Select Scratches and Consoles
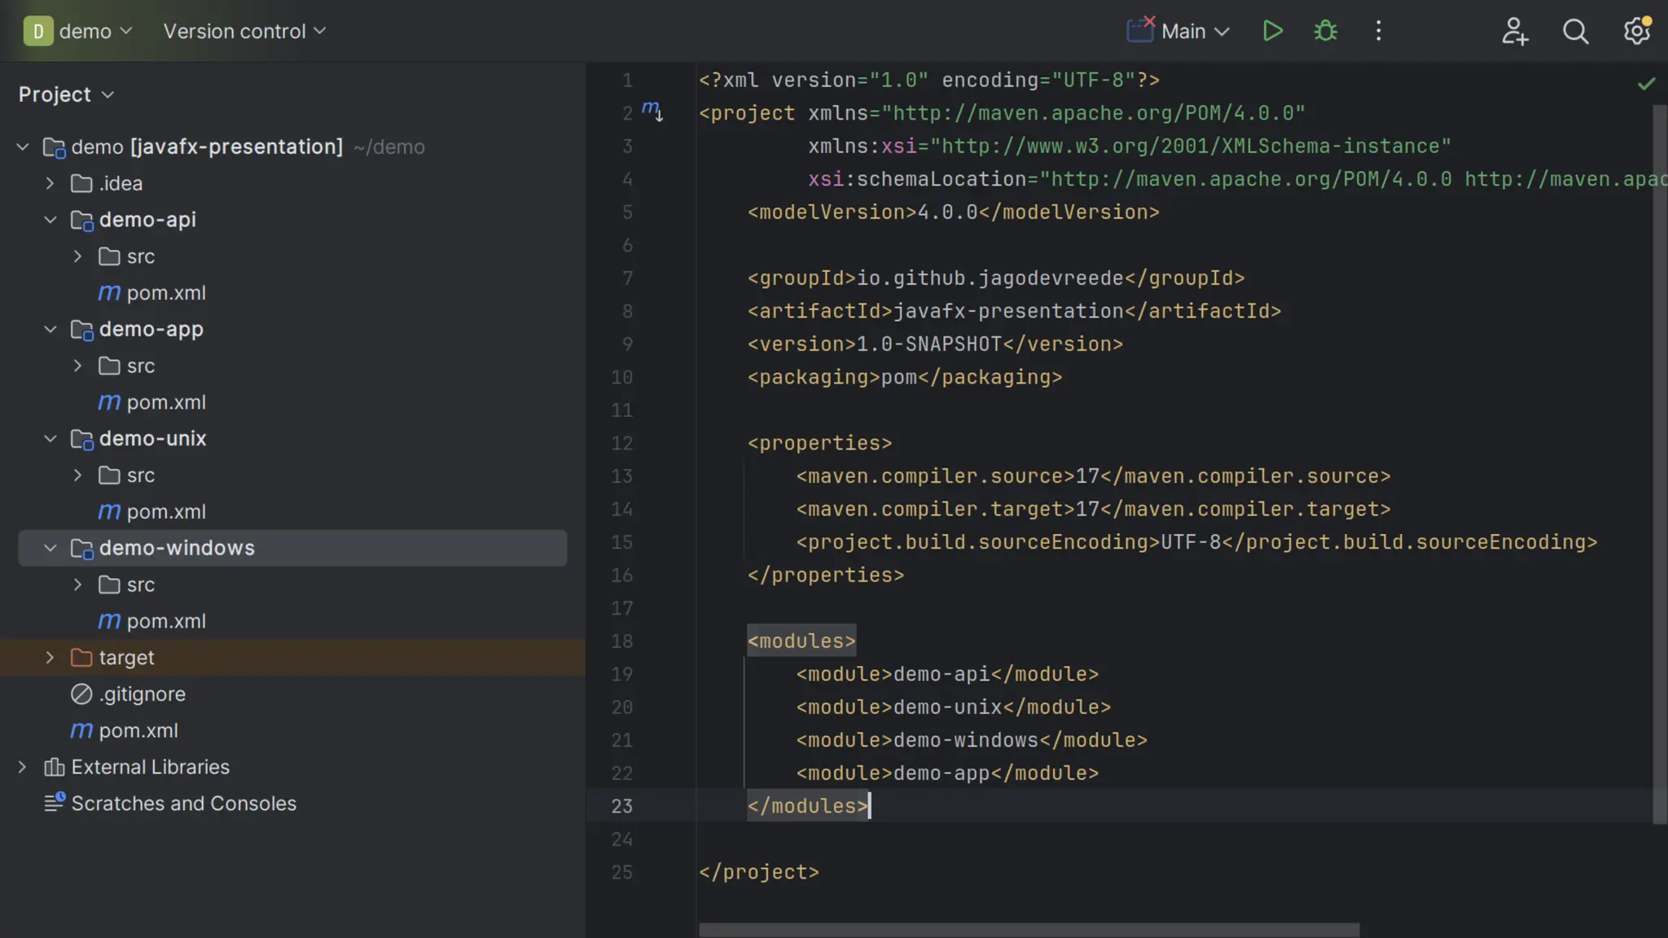Screen dimensions: 1668x938 click(183, 804)
